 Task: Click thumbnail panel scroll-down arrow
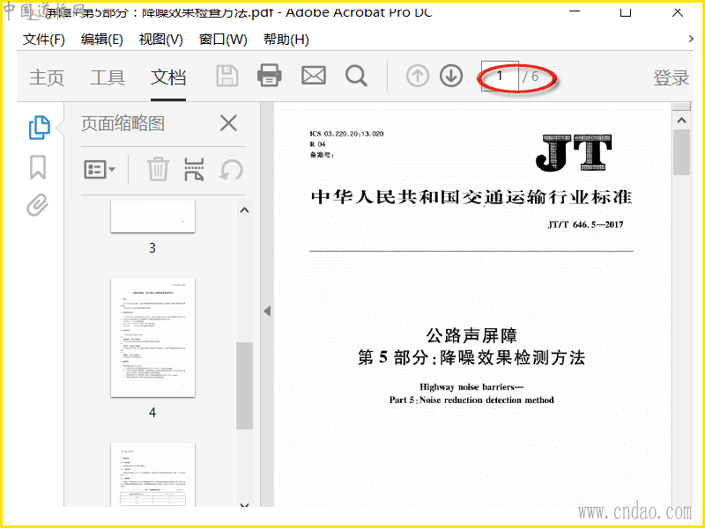(244, 504)
